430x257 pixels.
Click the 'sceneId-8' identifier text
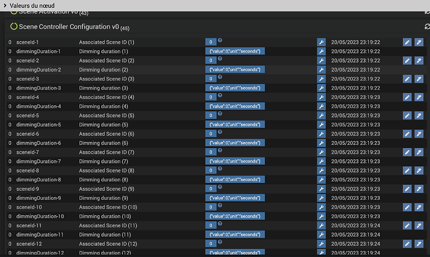(x=27, y=171)
